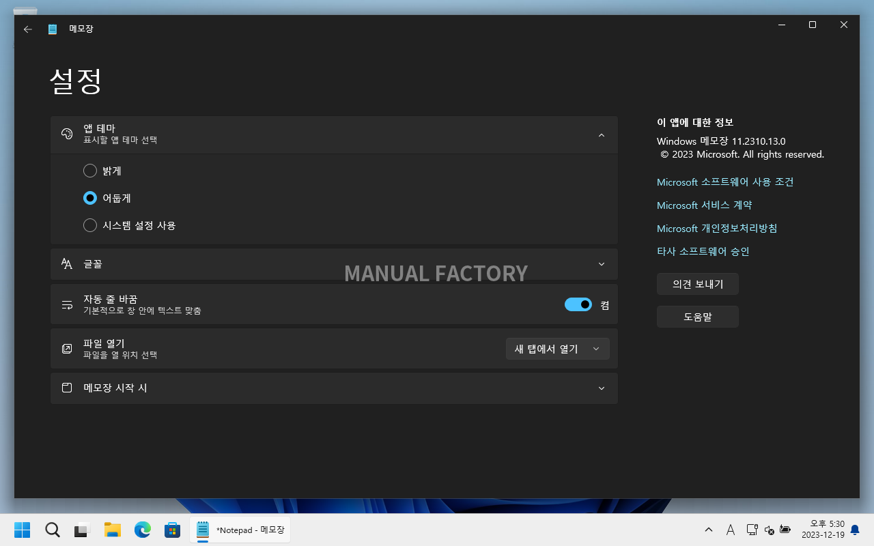This screenshot has height=546, width=874.
Task: Open the clock showing 오후 5:30
Action: coord(823,530)
